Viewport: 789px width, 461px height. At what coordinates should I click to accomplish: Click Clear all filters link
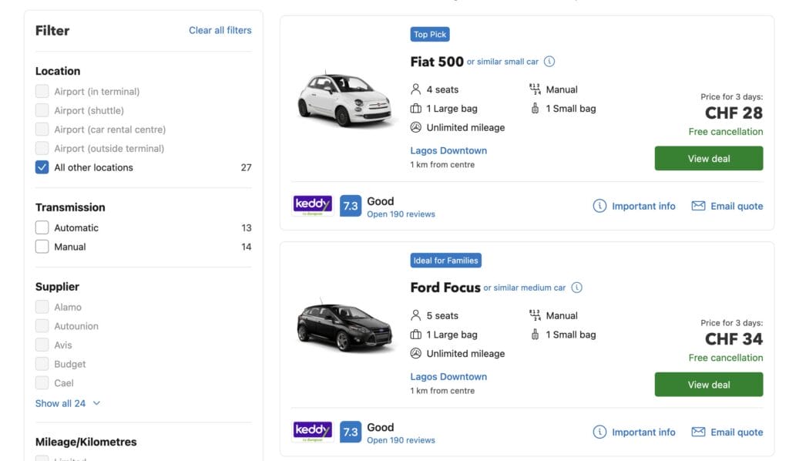point(220,30)
